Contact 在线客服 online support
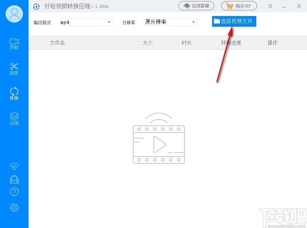Image resolution: width=307 pixels, height=228 pixels. (196, 6)
